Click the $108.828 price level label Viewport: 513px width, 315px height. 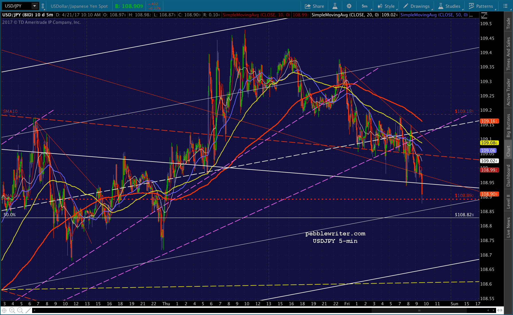pyautogui.click(x=464, y=215)
